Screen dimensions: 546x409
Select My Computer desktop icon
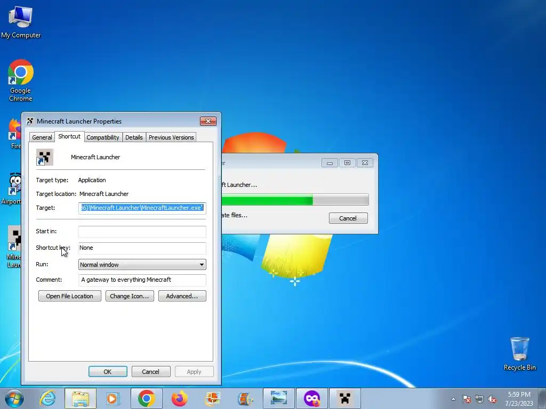pos(21,22)
